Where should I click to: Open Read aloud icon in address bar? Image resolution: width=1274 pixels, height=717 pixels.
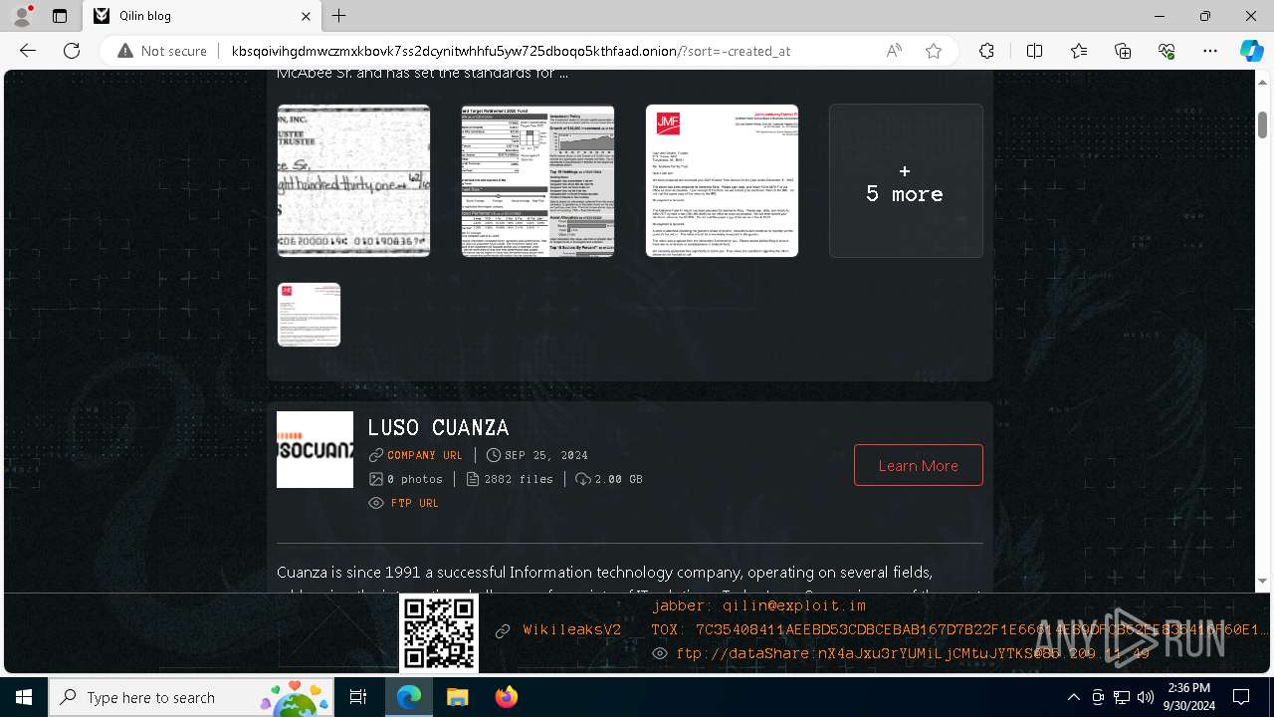click(894, 51)
